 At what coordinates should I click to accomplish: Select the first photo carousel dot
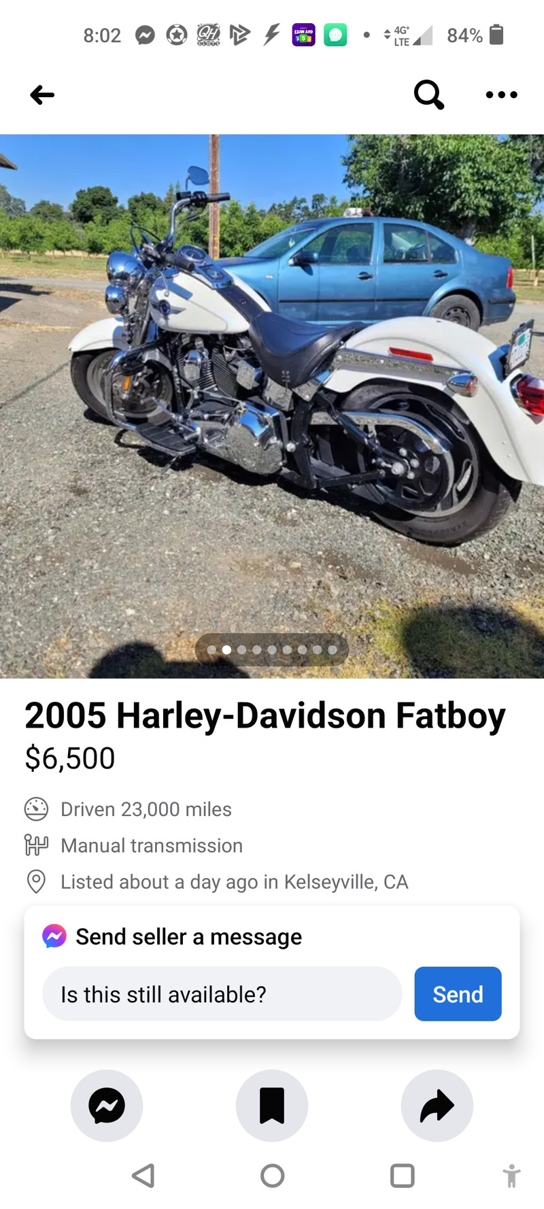(211, 650)
